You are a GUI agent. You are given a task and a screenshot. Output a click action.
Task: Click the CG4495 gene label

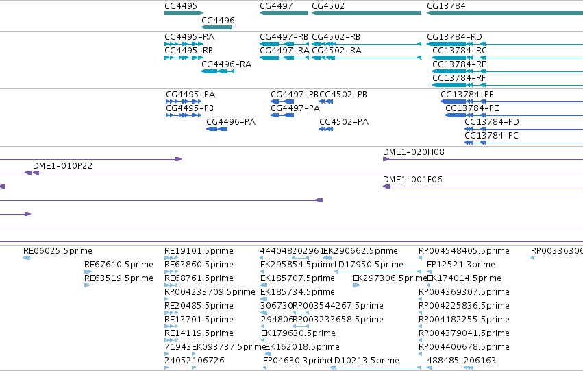[181, 6]
